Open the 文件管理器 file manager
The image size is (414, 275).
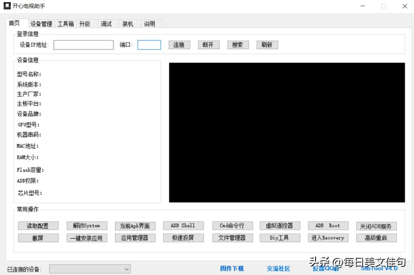click(232, 238)
